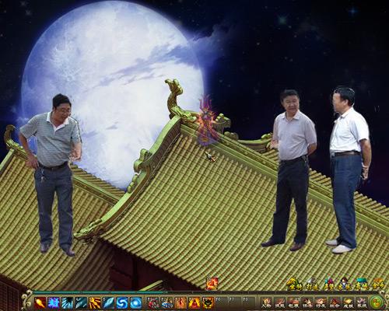Click the empty F8 hotkey slot

[249, 302]
